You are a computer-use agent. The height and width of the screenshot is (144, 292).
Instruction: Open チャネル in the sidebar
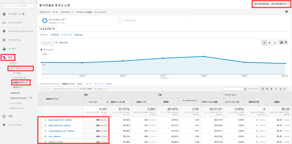(17, 73)
